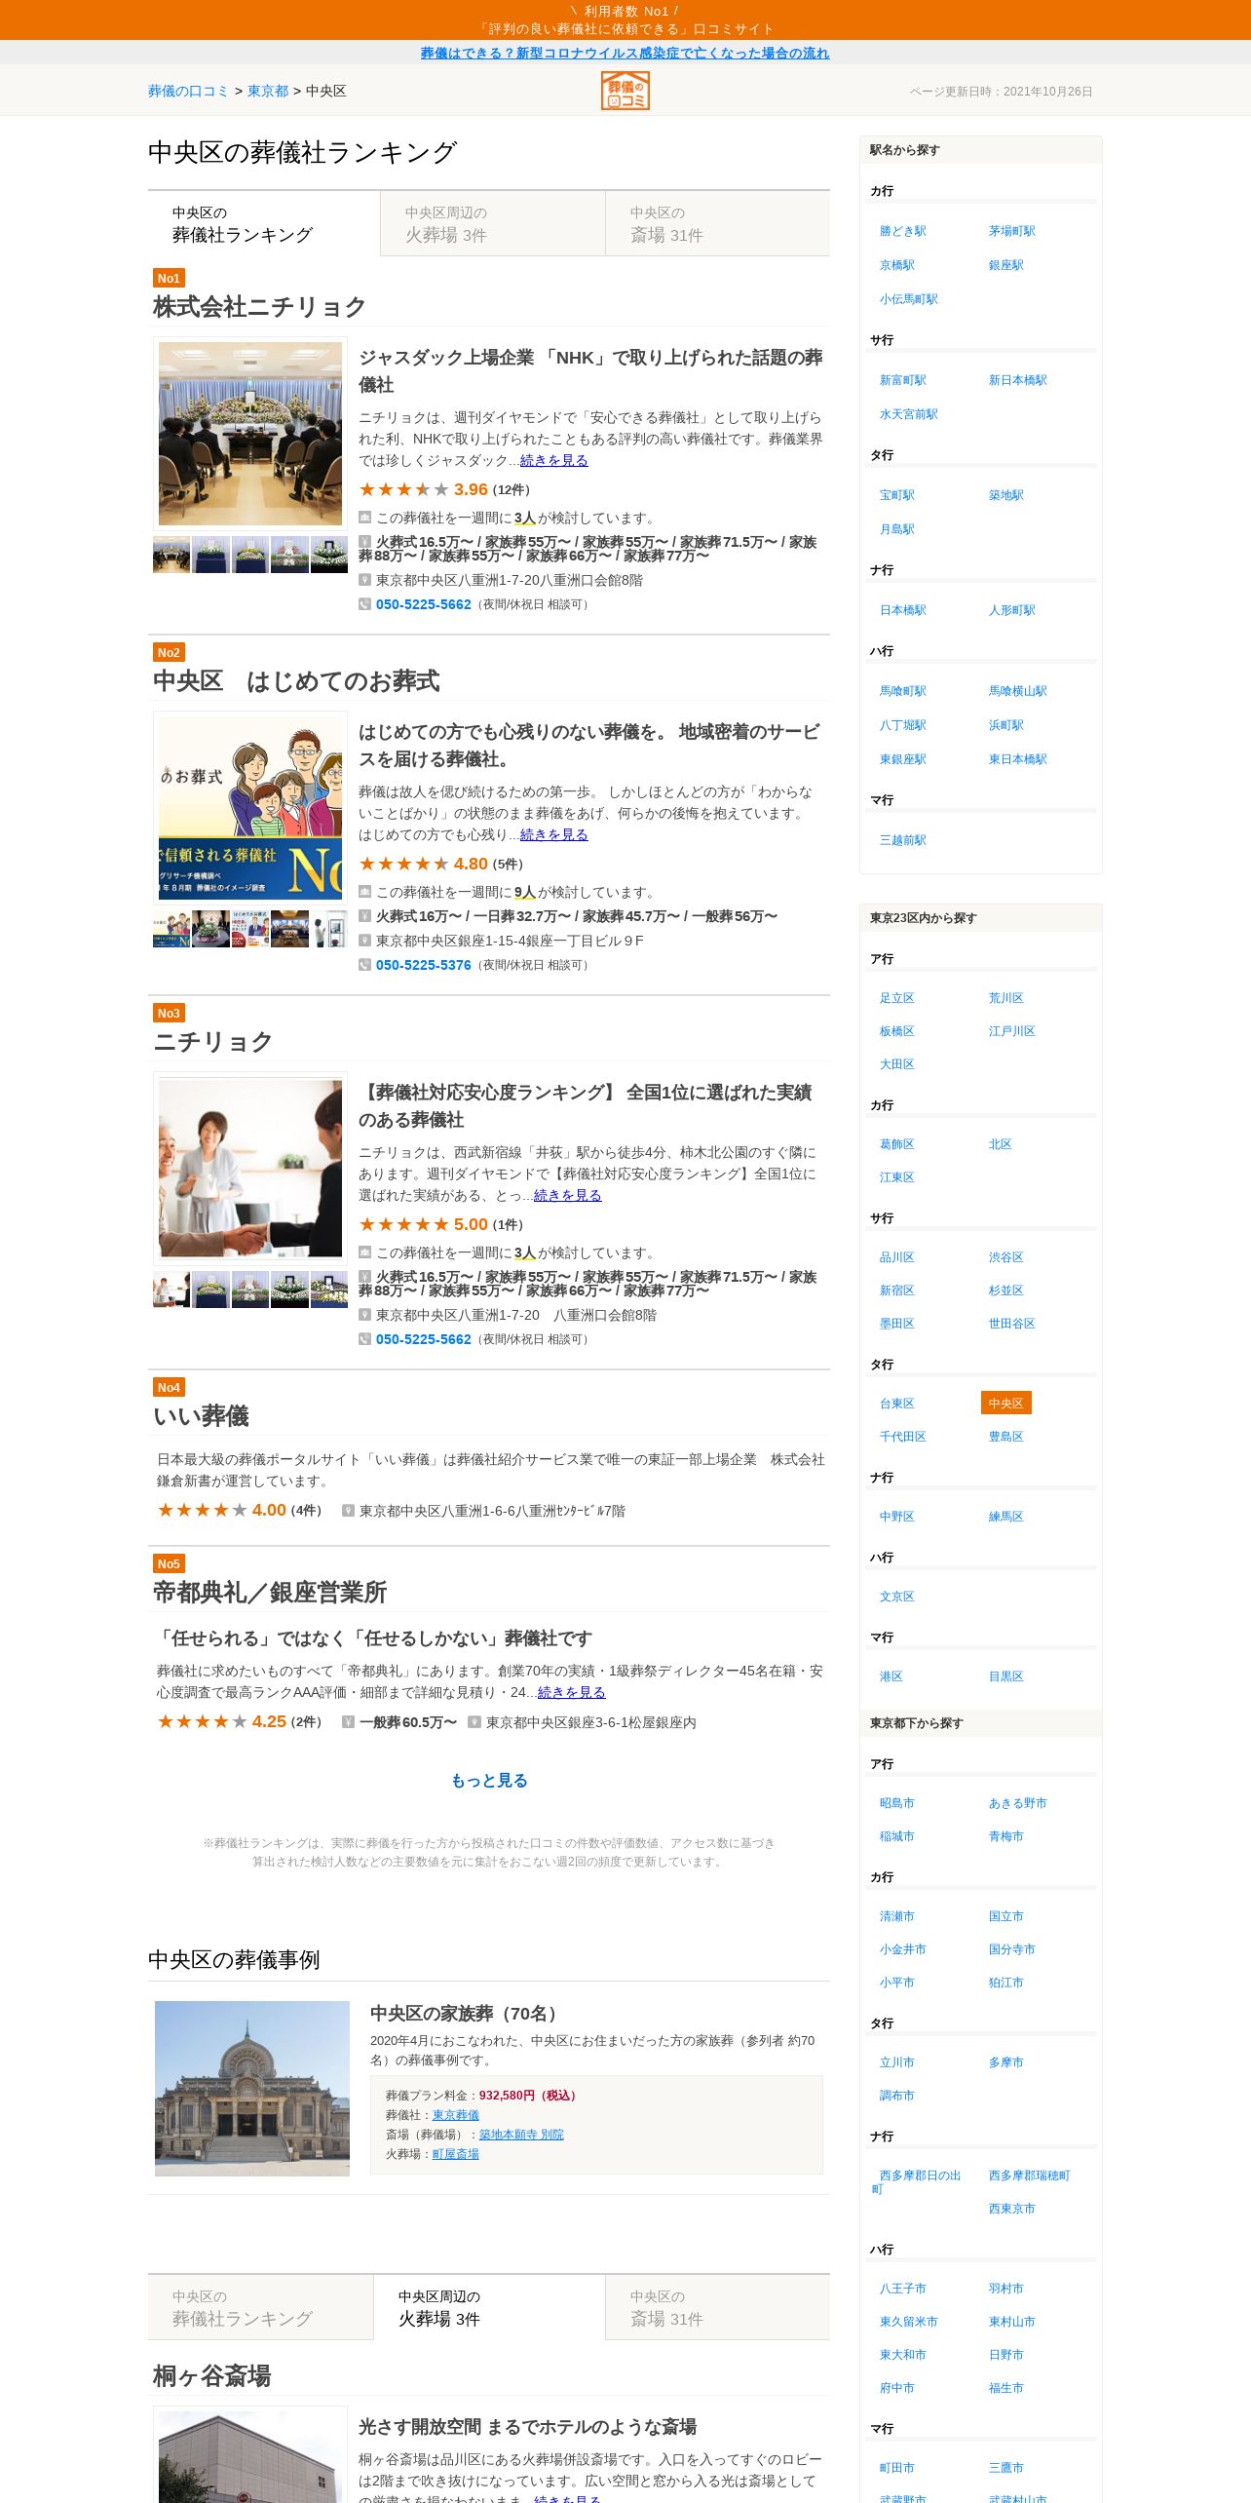Choose 西多摩郡瑞穂町 link
Screen dimensions: 1251x2503
coord(1030,2176)
